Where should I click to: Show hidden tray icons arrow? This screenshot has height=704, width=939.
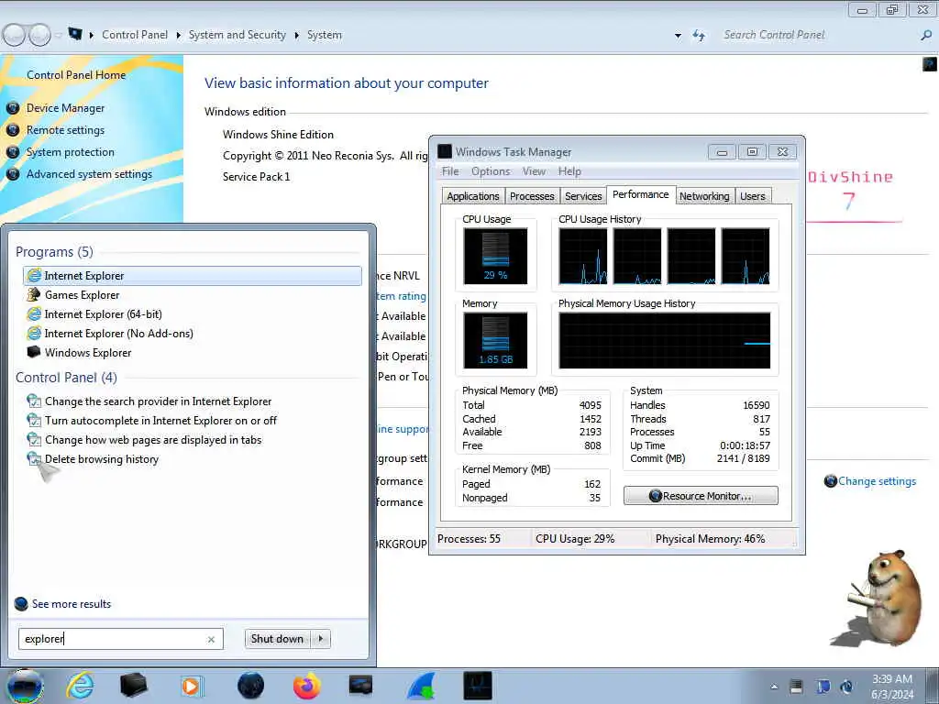[x=774, y=687]
